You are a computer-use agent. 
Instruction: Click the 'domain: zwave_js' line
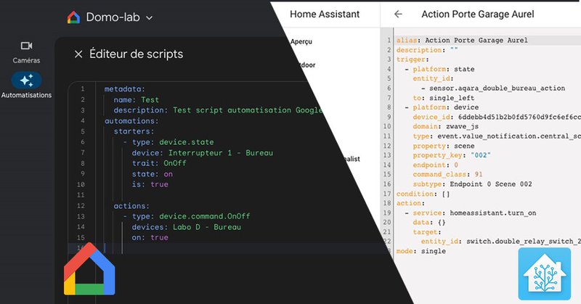446,126
